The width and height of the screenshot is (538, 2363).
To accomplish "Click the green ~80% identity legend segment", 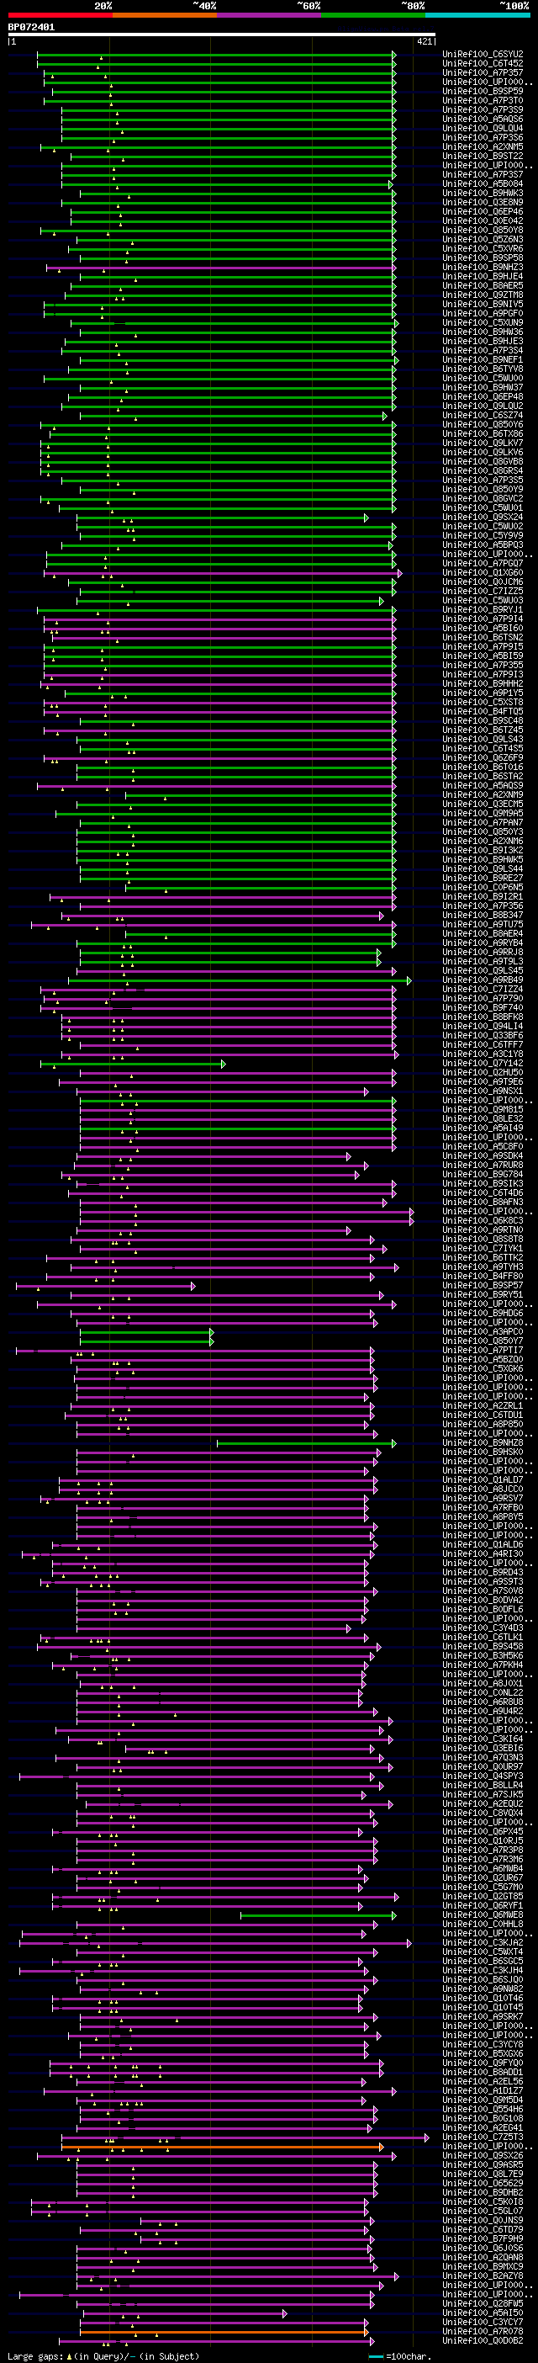I will click(x=374, y=14).
